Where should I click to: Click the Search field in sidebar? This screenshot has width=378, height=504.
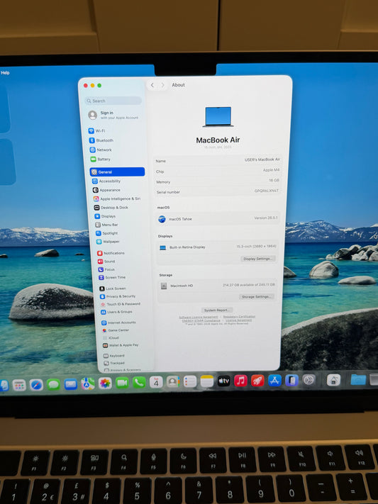[x=113, y=101]
